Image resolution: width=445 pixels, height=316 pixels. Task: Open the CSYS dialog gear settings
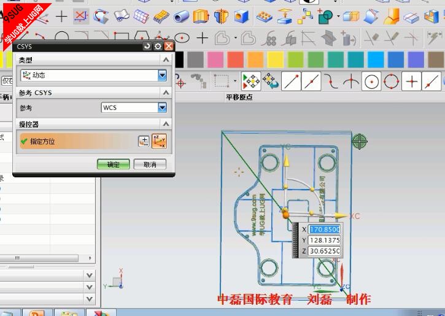tap(158, 46)
